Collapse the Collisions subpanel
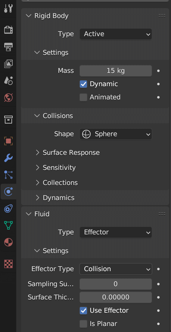171x332 pixels. 37,116
